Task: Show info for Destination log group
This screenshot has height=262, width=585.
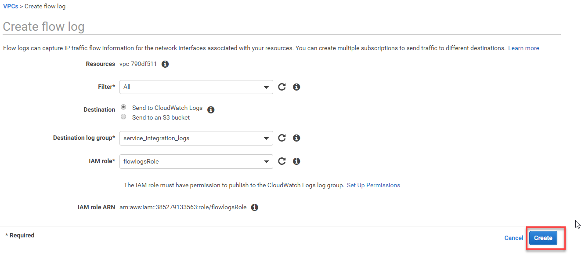Action: click(296, 138)
